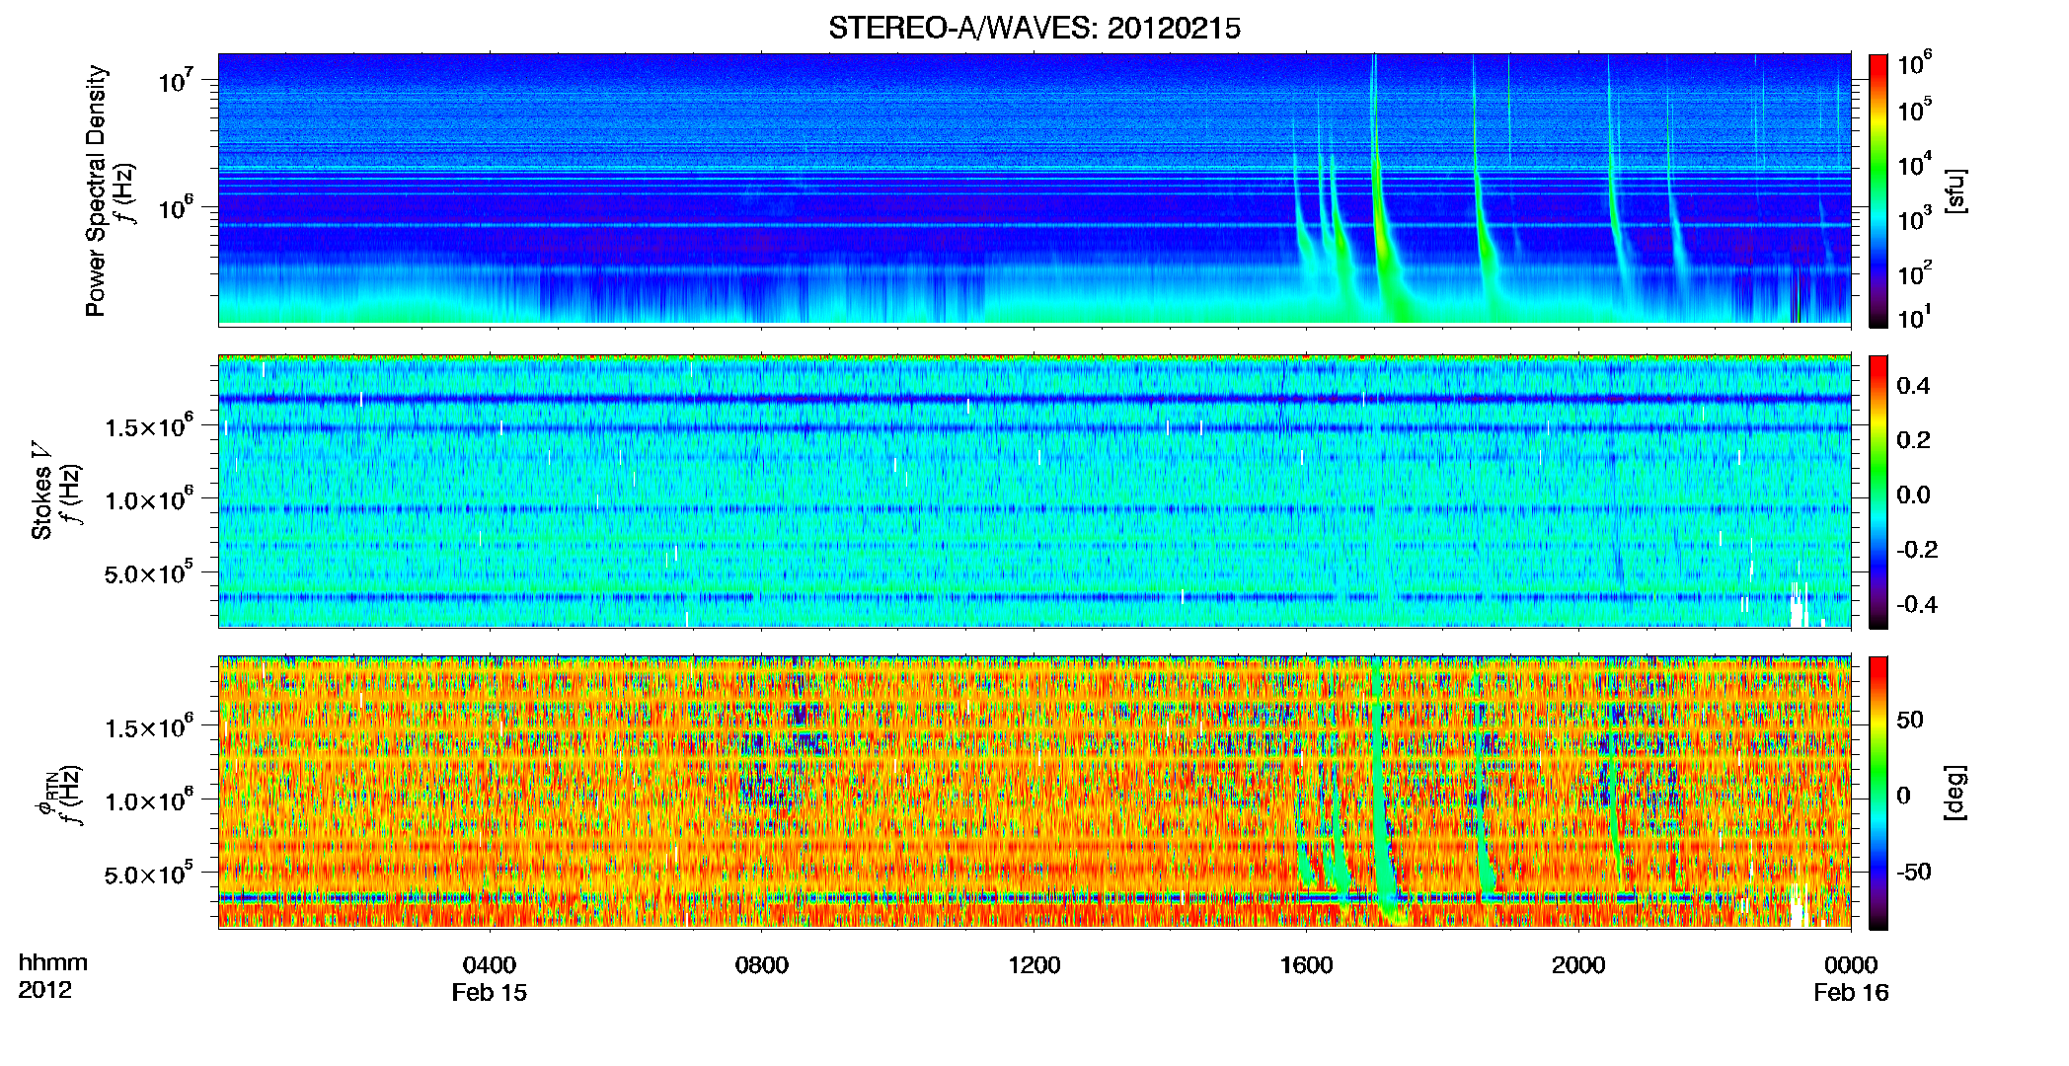Select the top panel 10^6 frequency tick label

click(x=177, y=207)
